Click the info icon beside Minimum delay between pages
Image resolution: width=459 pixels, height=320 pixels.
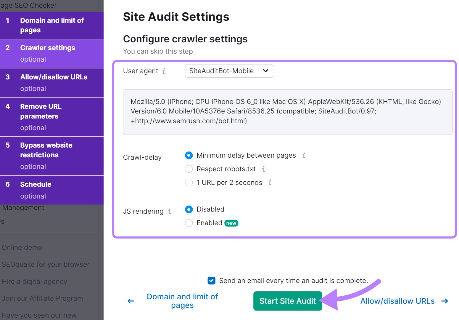coord(304,155)
